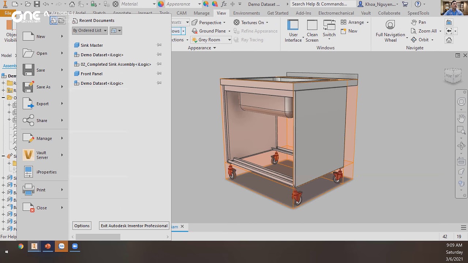Image resolution: width=468 pixels, height=263 pixels.
Task: Click the Previous View arrow icon in the Navigate panel
Action: coord(449,31)
